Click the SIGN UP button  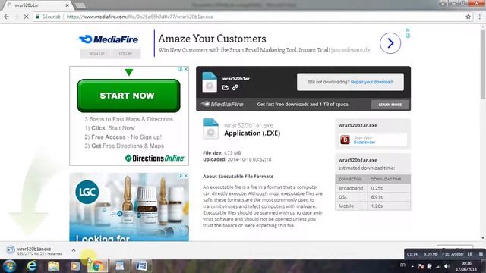(96, 54)
